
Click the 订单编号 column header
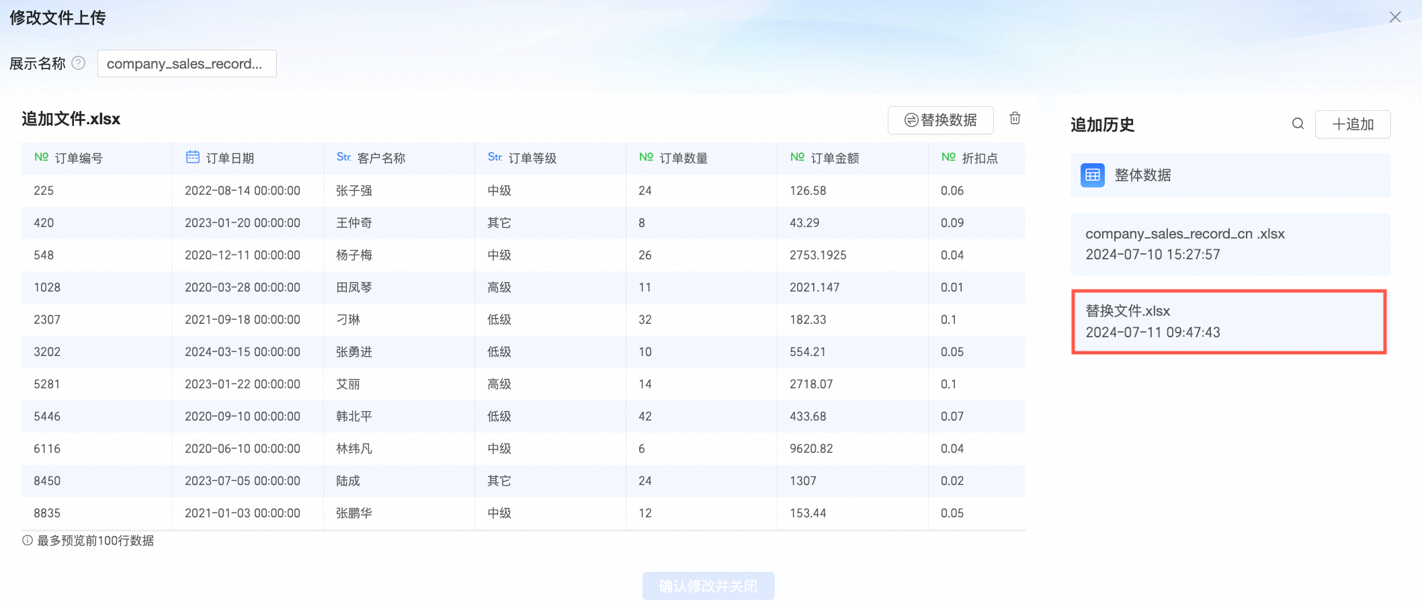point(97,159)
